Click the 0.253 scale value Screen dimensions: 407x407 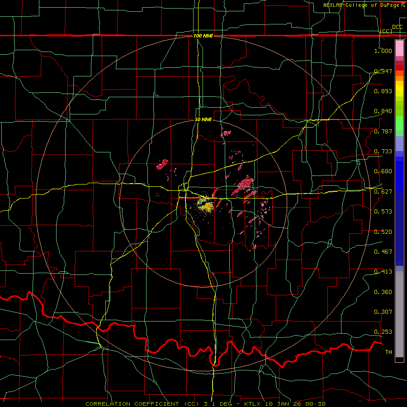point(383,332)
